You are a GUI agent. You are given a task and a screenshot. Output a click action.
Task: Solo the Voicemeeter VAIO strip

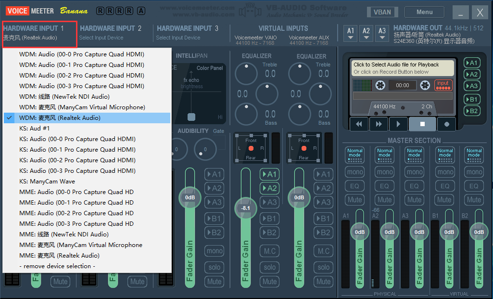click(269, 267)
